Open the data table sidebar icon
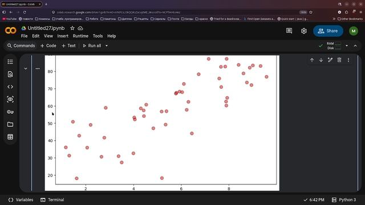 click(x=10, y=137)
